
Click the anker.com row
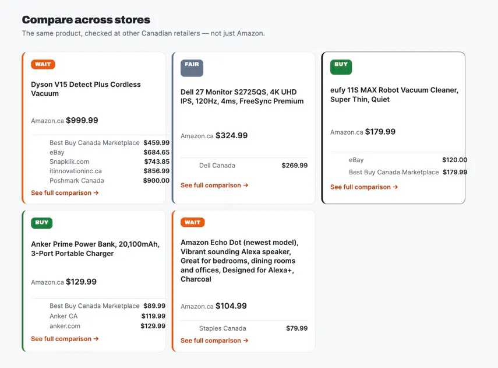click(x=107, y=326)
